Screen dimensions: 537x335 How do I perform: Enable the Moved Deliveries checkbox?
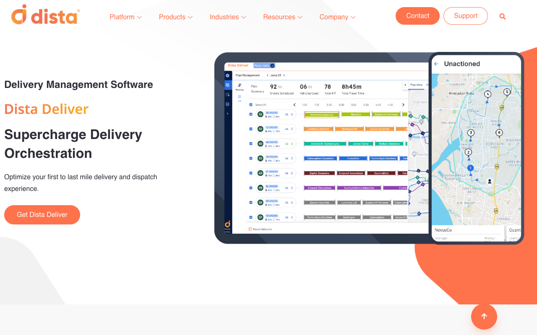click(x=250, y=229)
